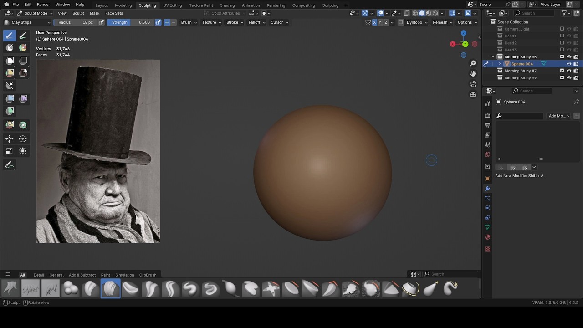
Task: Open Physics properties tab icon
Action: (x=487, y=208)
